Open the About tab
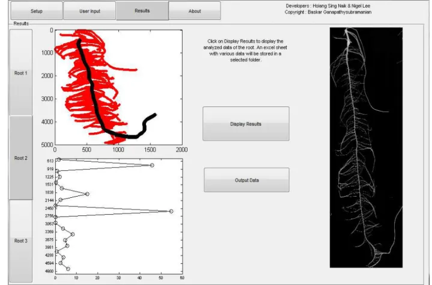The width and height of the screenshot is (432, 285). 195,11
